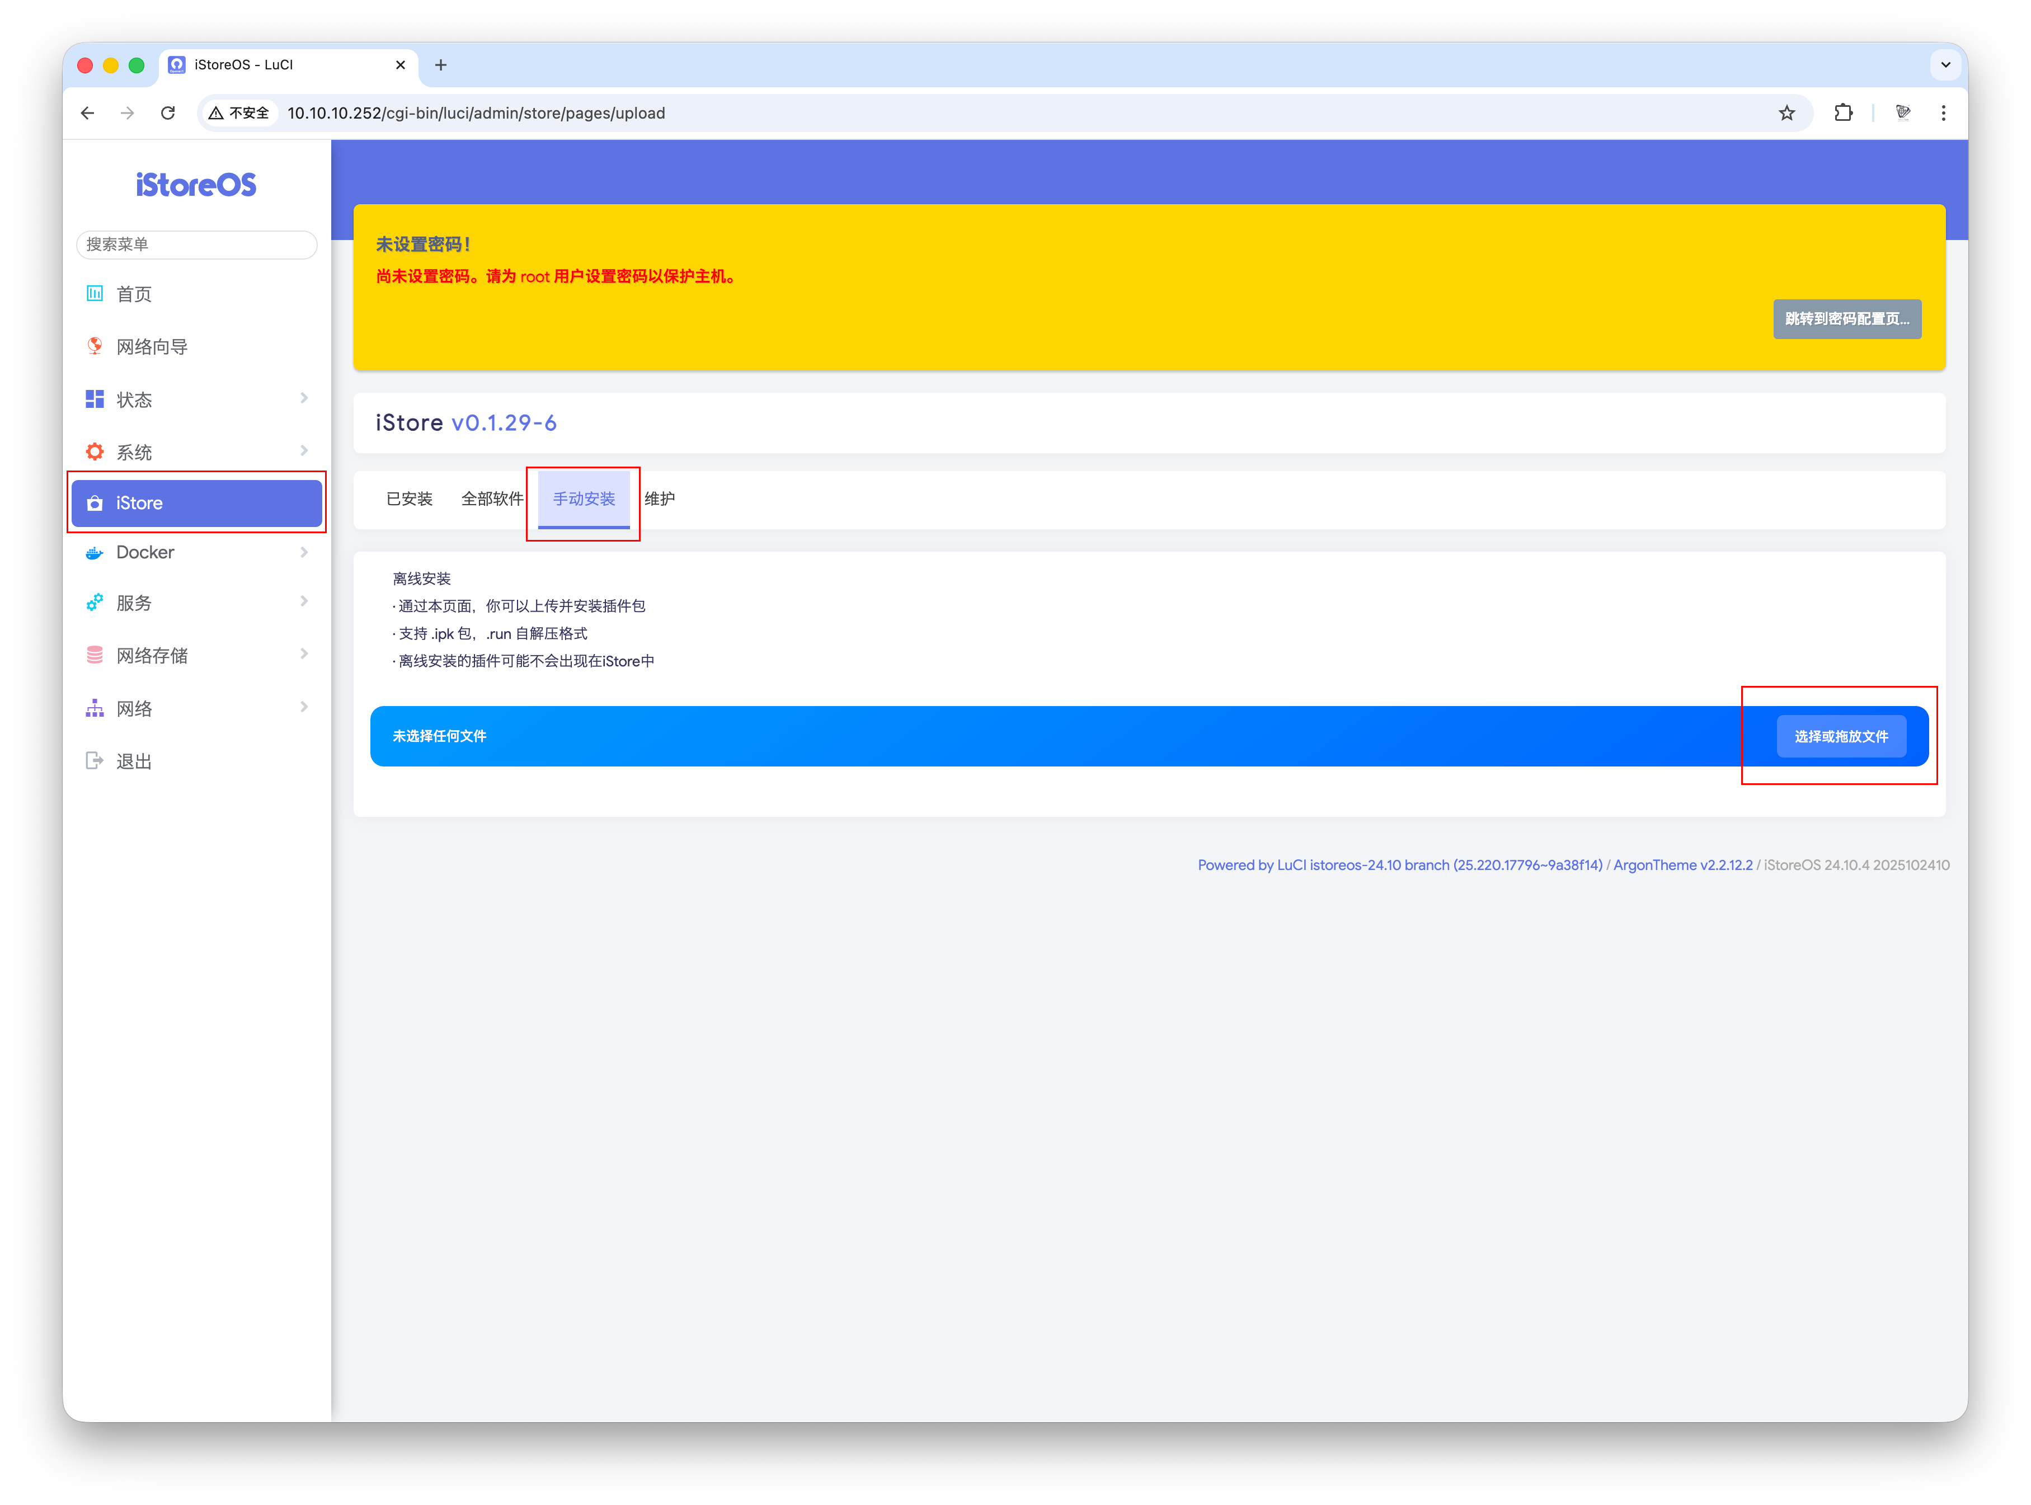The image size is (2031, 1505).
Task: Expand the 状态 menu chevron
Action: pos(304,398)
